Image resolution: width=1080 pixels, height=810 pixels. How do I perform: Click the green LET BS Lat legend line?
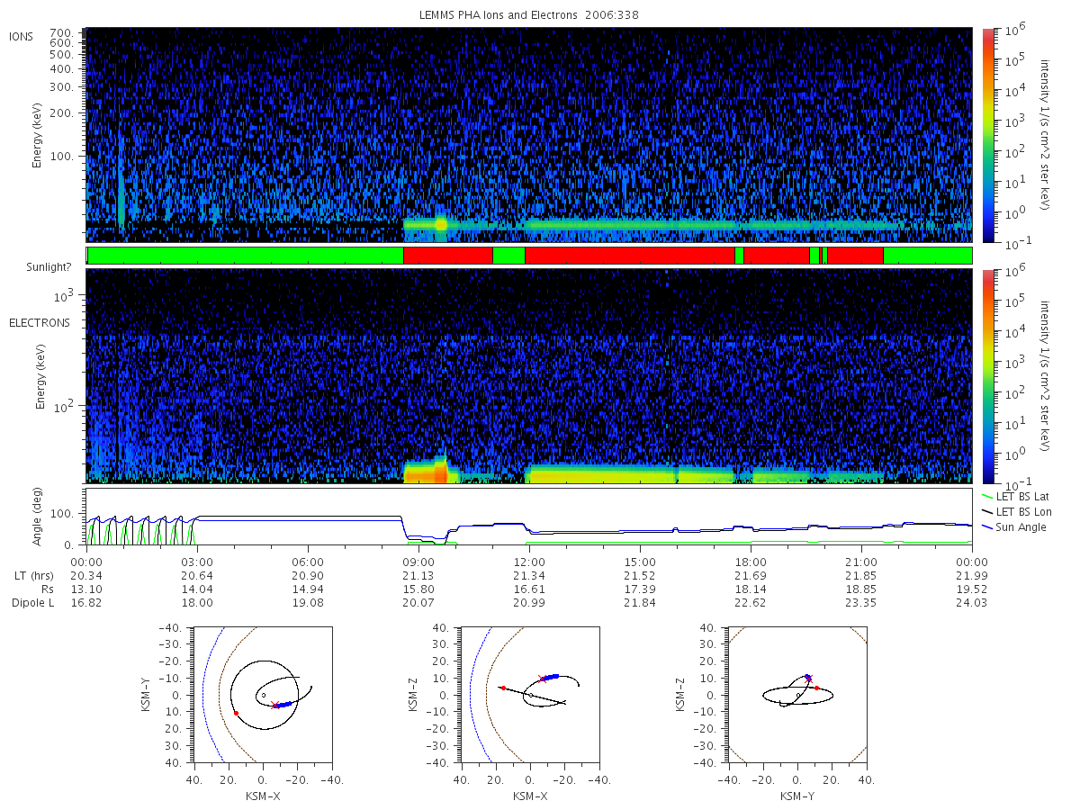pyautogui.click(x=987, y=496)
